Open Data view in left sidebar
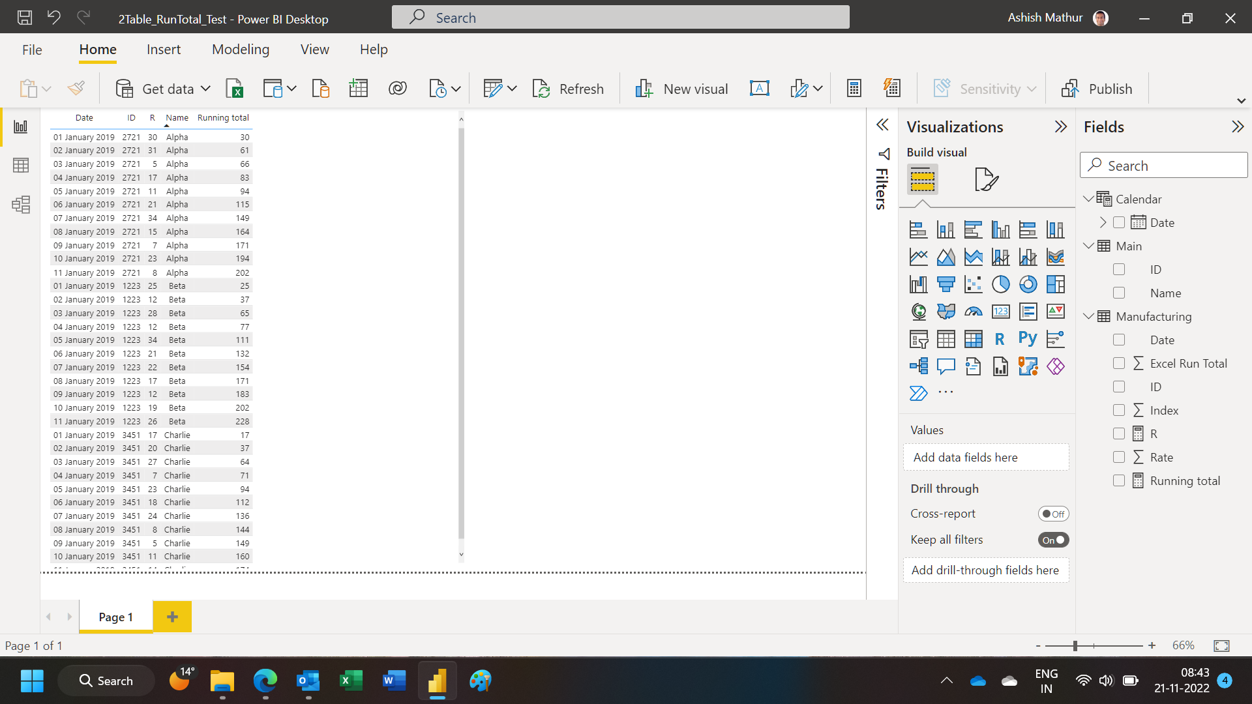This screenshot has width=1252, height=704. point(21,166)
